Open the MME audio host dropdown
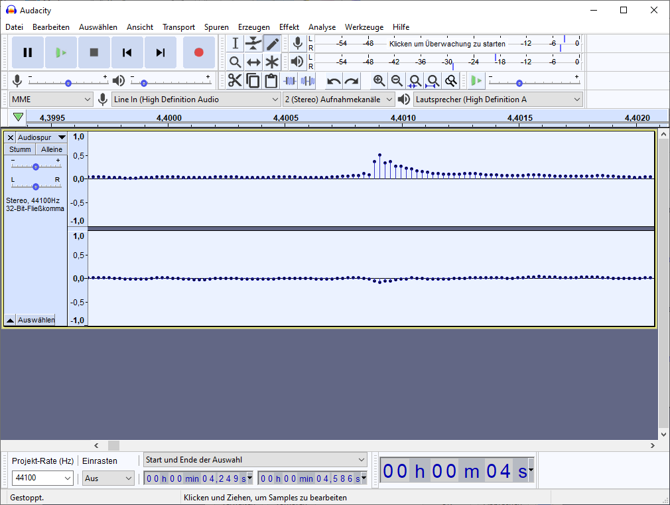Screen dimensions: 670x505 (51, 100)
